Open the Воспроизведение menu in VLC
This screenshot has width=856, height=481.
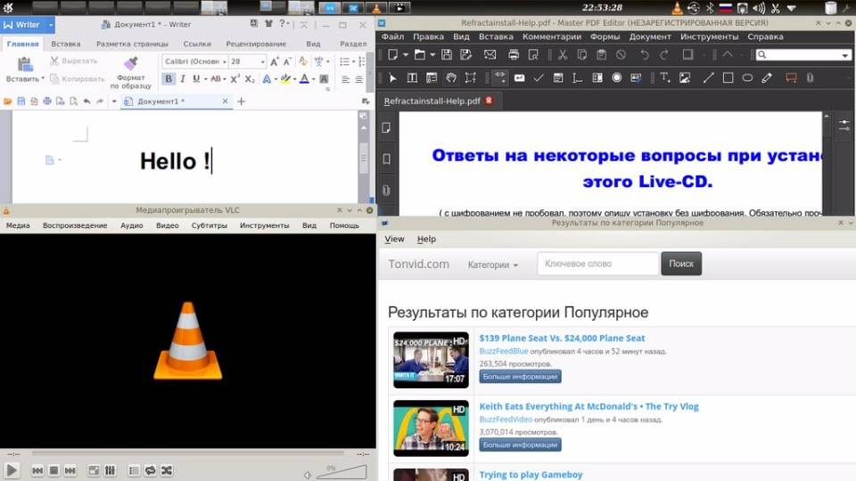click(75, 225)
